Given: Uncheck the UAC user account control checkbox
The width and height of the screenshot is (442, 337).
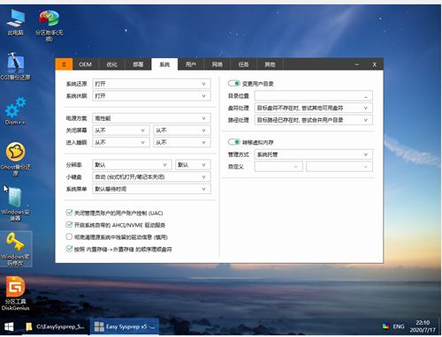Looking at the screenshot, I should 69,213.
